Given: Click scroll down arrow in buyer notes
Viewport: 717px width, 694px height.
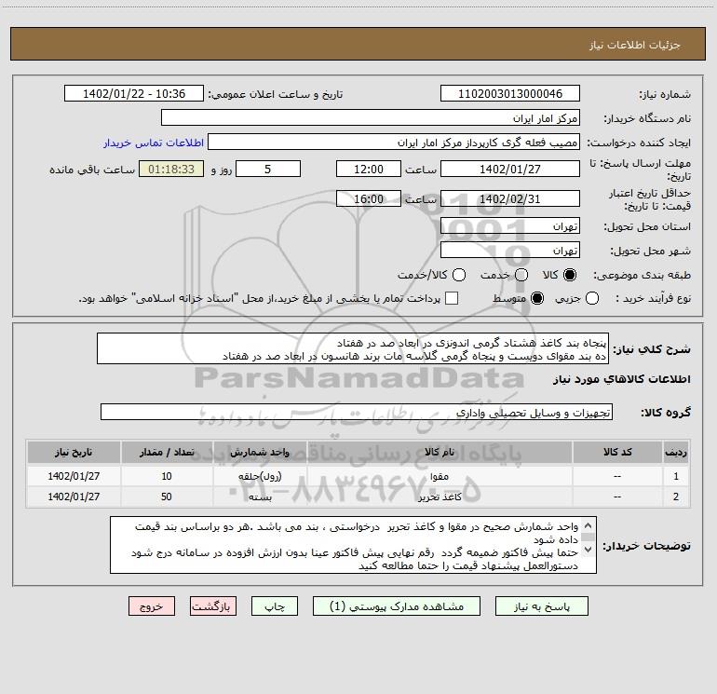Looking at the screenshot, I should coord(588,549).
